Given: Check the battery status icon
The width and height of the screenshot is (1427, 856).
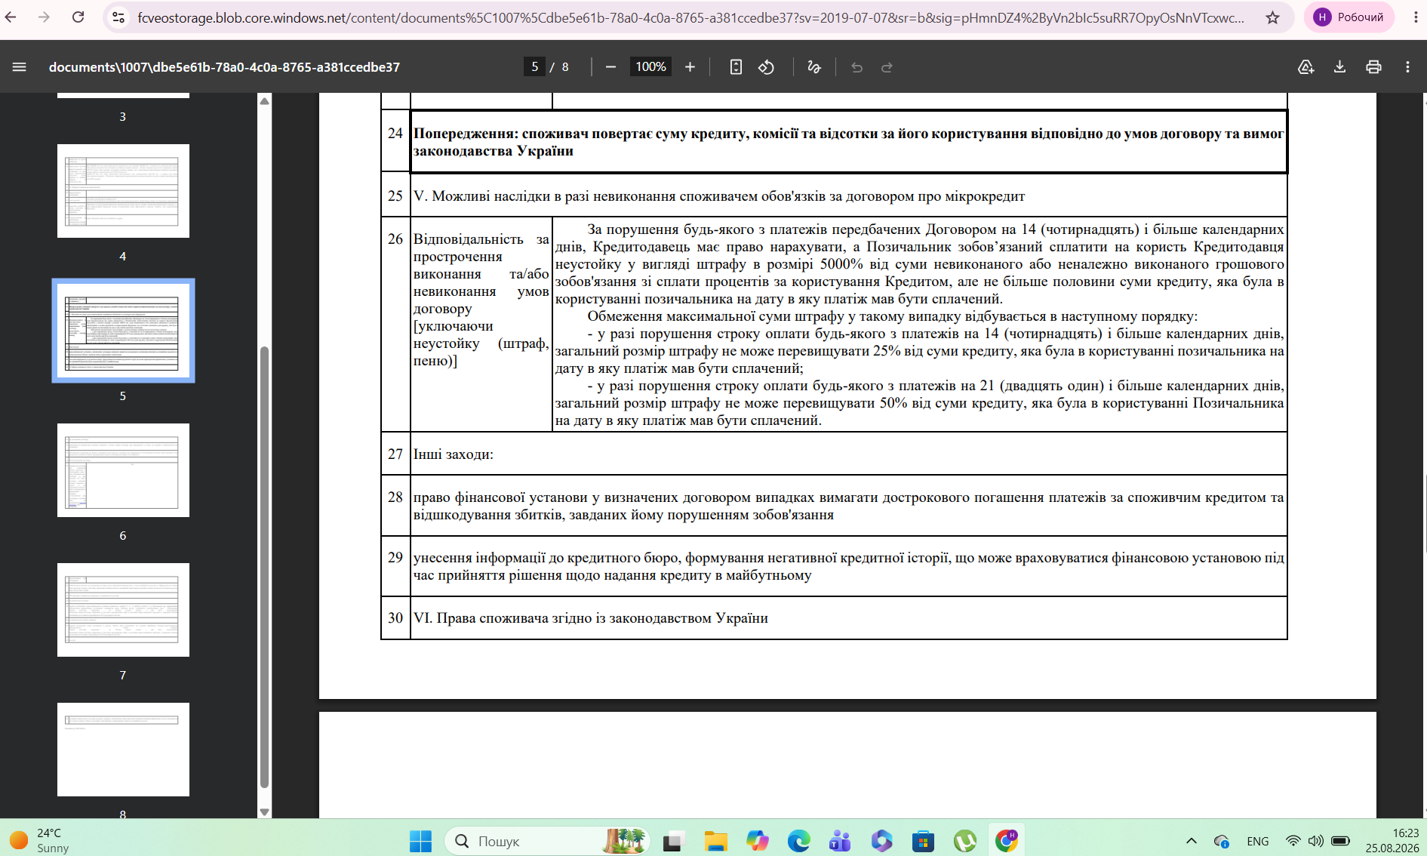Looking at the screenshot, I should point(1341,841).
